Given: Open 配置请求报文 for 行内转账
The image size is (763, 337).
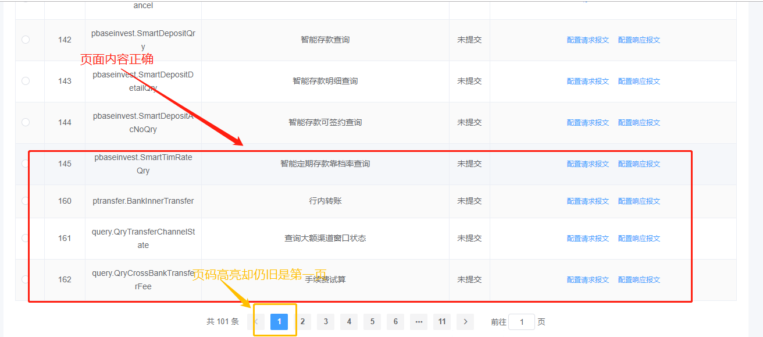Looking at the screenshot, I should coord(587,201).
